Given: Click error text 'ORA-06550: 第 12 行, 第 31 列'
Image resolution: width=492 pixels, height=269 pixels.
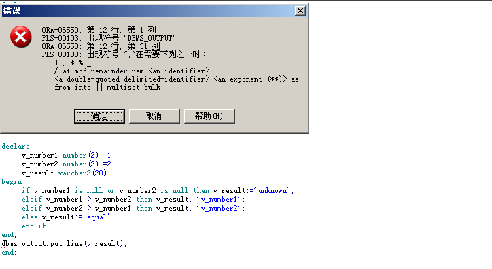Looking at the screenshot, I should (103, 46).
